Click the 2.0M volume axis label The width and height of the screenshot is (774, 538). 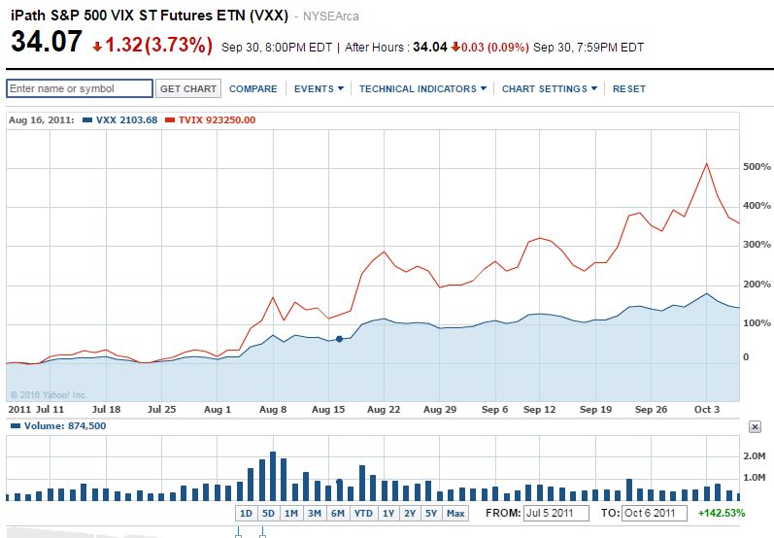[x=755, y=456]
